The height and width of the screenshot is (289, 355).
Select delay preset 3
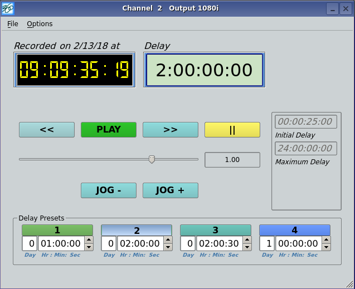coord(215,230)
